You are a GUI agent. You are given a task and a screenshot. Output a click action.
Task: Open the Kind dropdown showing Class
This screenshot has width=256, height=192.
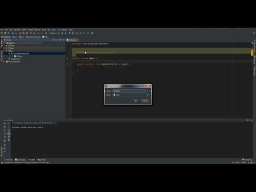(x=131, y=95)
